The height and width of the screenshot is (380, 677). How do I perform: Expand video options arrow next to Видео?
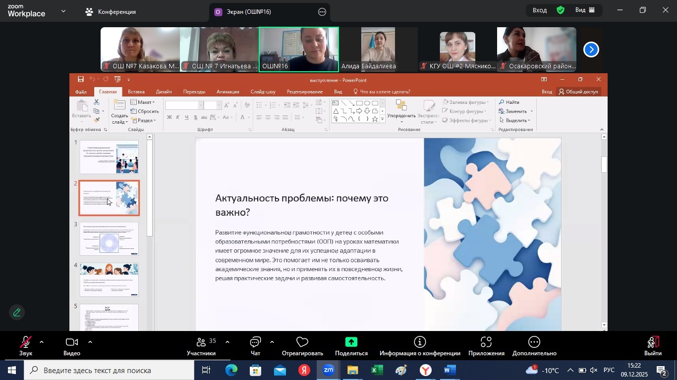[90, 342]
